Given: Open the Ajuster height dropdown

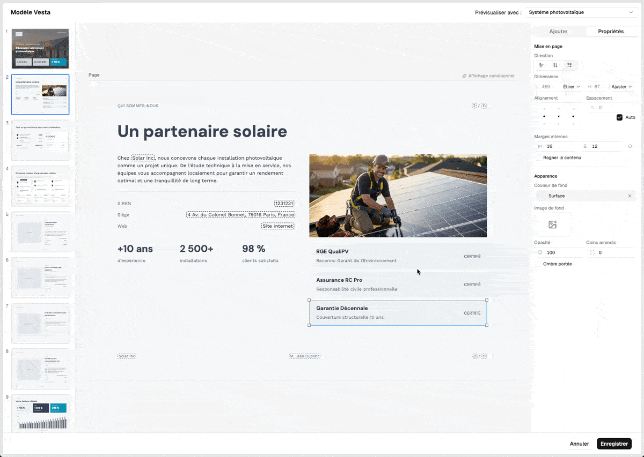Looking at the screenshot, I should (621, 87).
